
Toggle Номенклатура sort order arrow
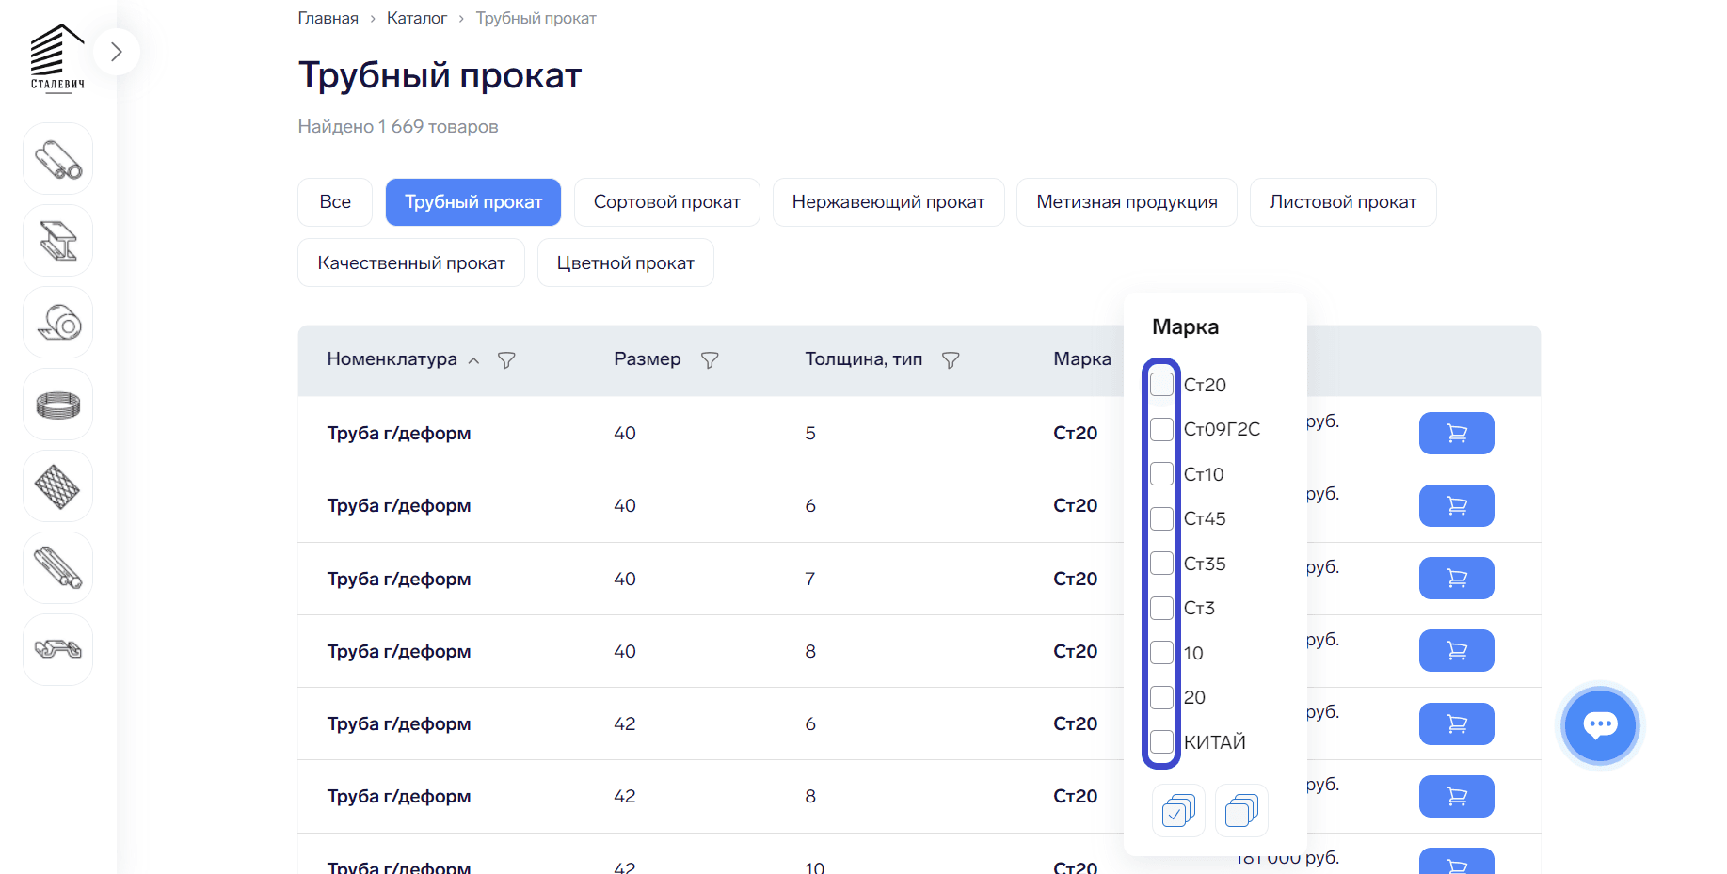point(474,361)
